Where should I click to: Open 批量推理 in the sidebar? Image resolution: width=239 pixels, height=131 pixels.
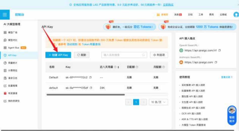pos(10,86)
